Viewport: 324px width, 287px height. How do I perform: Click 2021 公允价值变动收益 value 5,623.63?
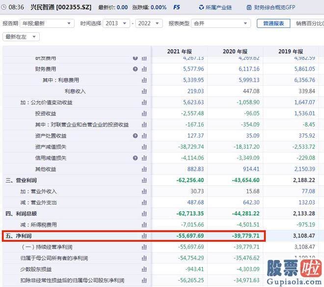pyautogui.click(x=193, y=103)
